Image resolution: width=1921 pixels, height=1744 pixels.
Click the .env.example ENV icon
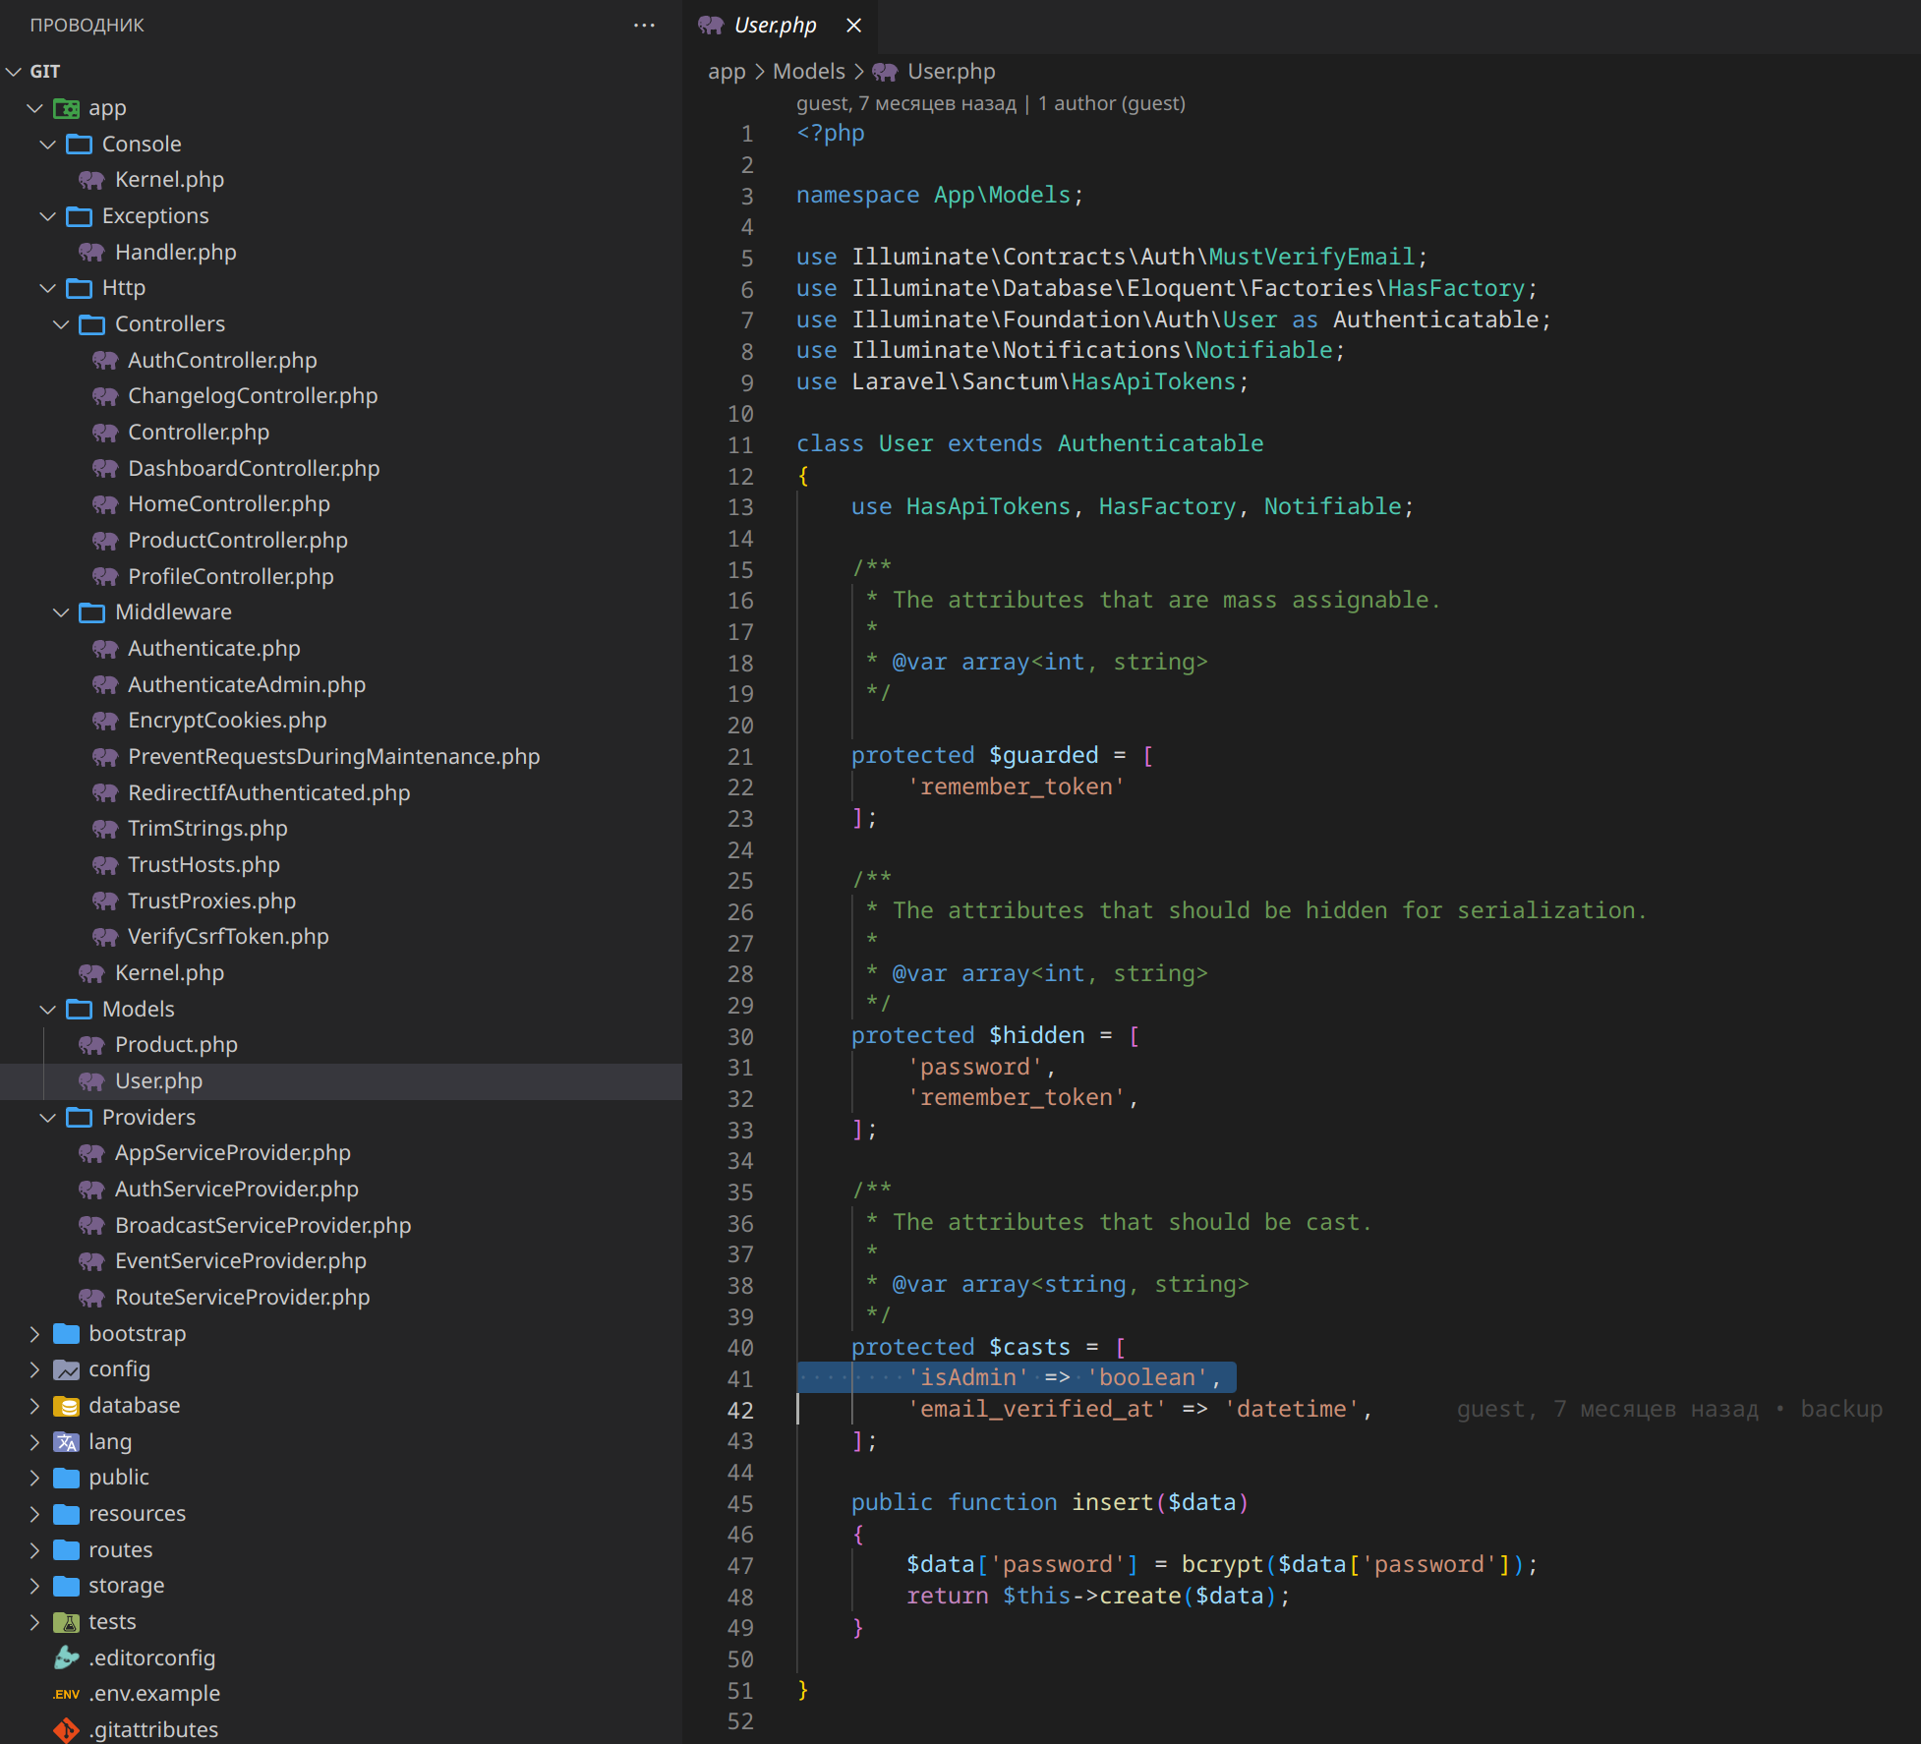pyautogui.click(x=66, y=1694)
